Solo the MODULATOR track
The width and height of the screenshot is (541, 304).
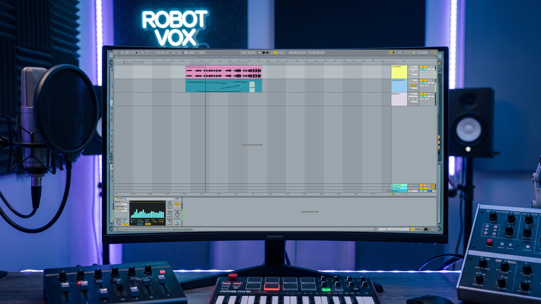429,80
